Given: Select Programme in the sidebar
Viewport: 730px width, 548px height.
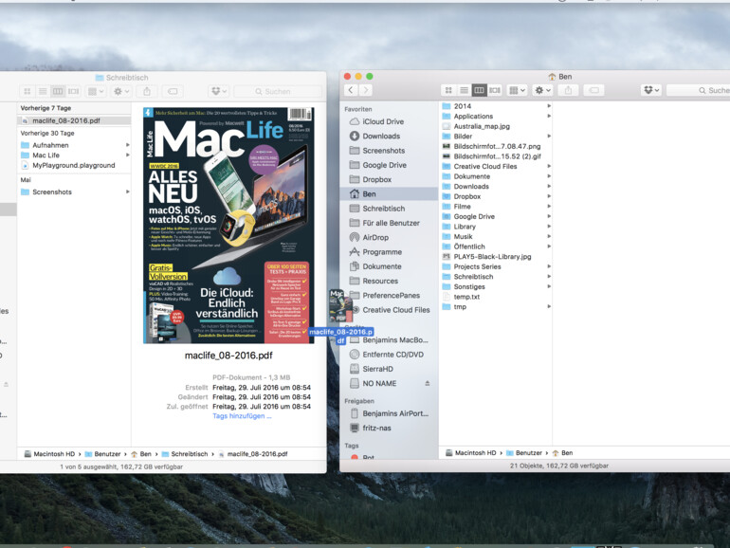Looking at the screenshot, I should (381, 252).
